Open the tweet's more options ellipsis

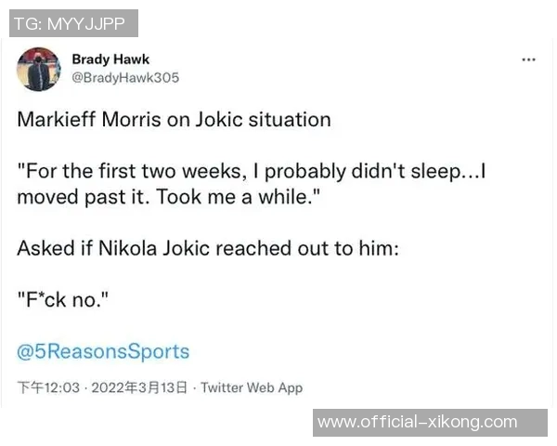[x=529, y=59]
